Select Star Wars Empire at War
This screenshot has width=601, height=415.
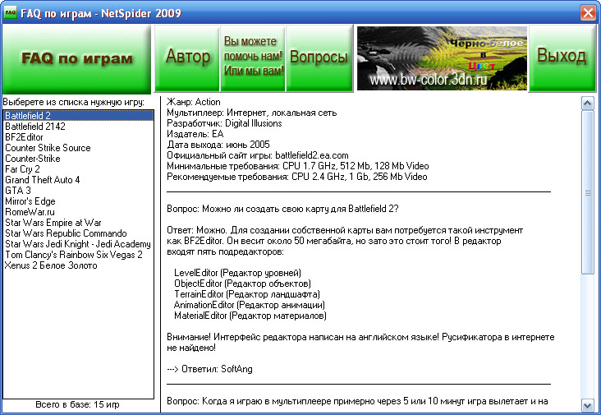pyautogui.click(x=53, y=223)
